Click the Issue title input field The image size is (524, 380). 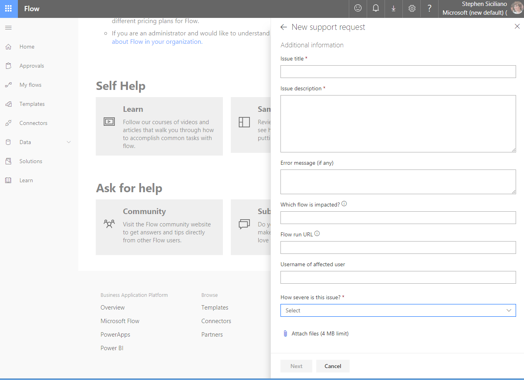[x=398, y=72]
